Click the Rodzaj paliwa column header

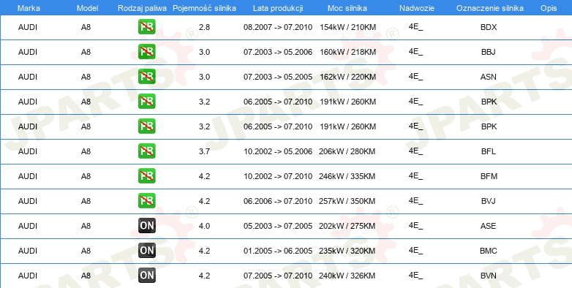[x=143, y=8]
